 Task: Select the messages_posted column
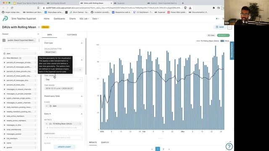click(x=20, y=134)
